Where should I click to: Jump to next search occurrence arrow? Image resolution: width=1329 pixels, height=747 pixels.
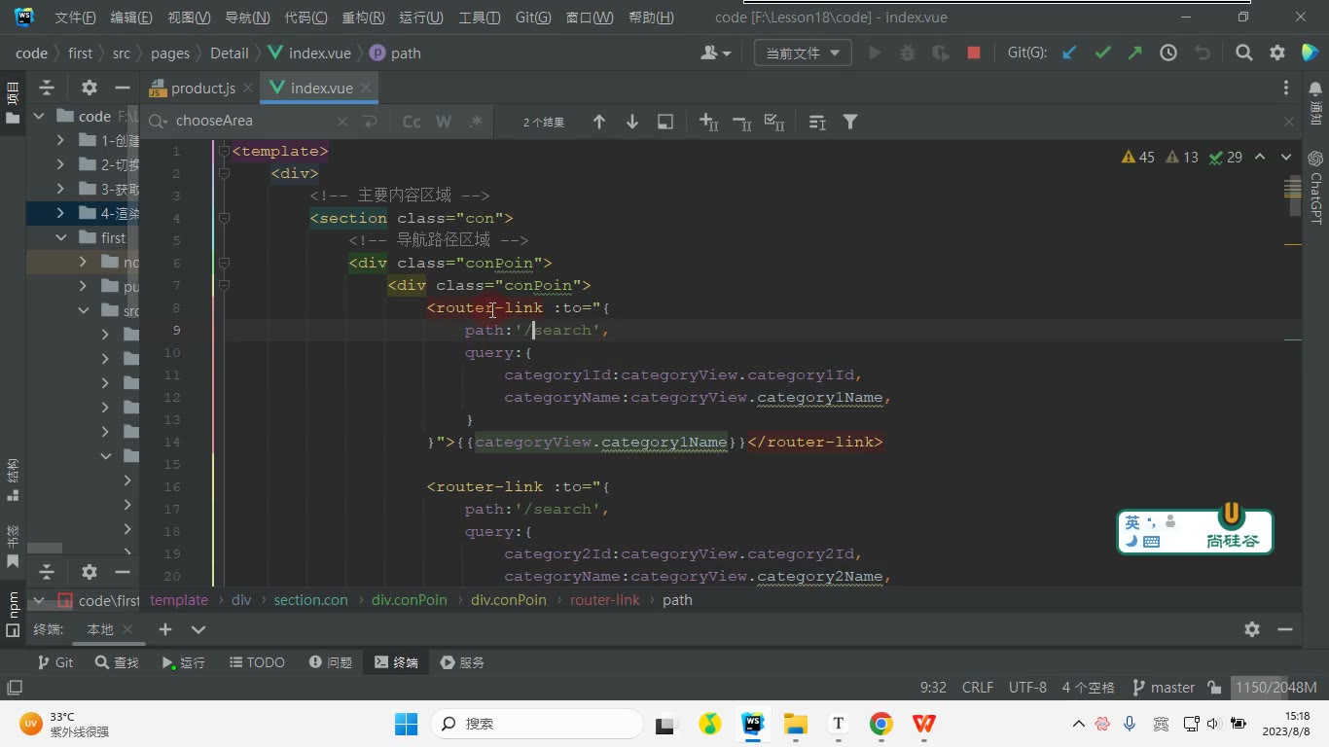click(632, 122)
